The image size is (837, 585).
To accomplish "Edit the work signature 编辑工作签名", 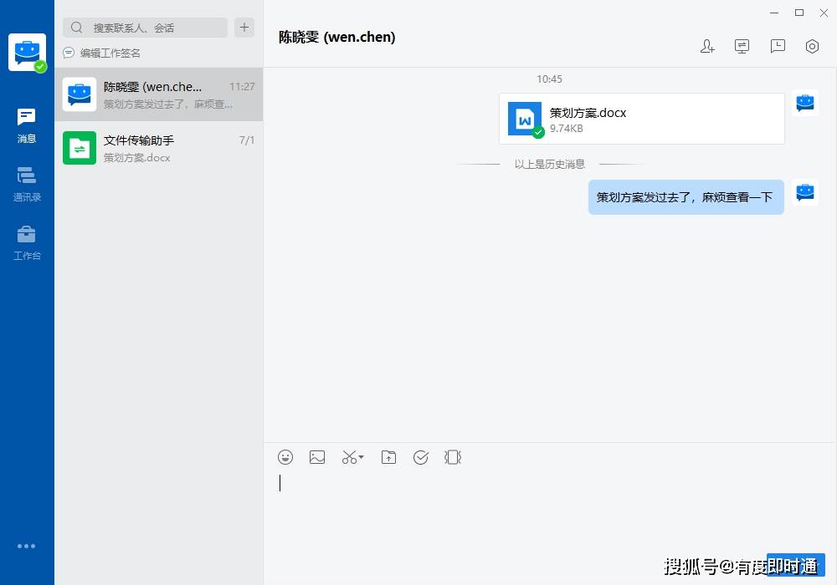I will click(102, 53).
